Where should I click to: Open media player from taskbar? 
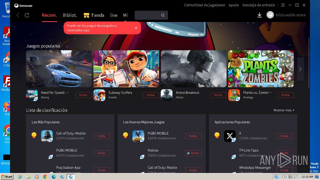pos(37,177)
